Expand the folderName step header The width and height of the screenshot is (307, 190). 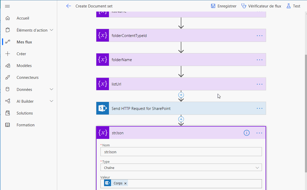181,60
